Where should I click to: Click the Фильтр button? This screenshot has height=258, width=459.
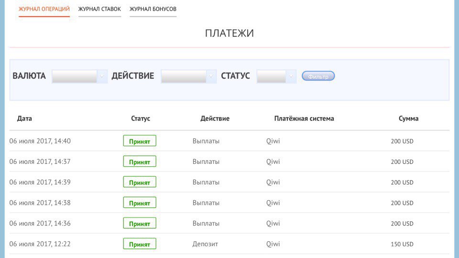(x=318, y=76)
